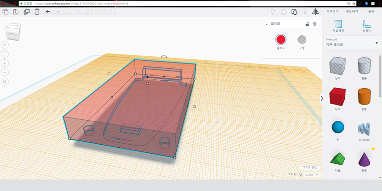This screenshot has height=191, width=382.
Task: Click the Copy icon in the top toolbar
Action: pos(5,11)
